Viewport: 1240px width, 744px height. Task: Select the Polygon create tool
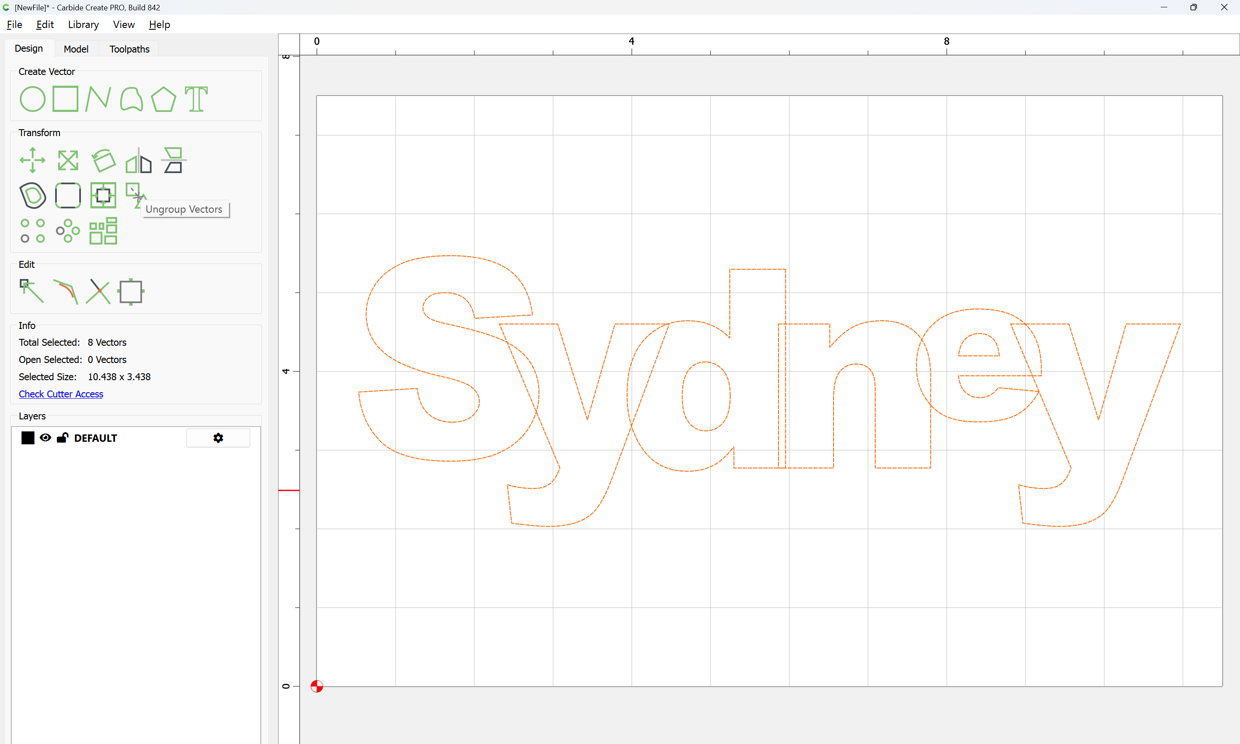click(163, 99)
